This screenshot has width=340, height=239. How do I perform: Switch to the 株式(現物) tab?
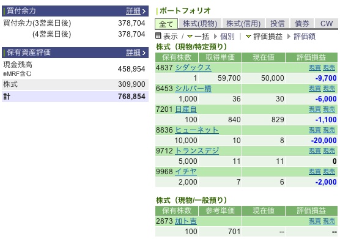(x=200, y=24)
